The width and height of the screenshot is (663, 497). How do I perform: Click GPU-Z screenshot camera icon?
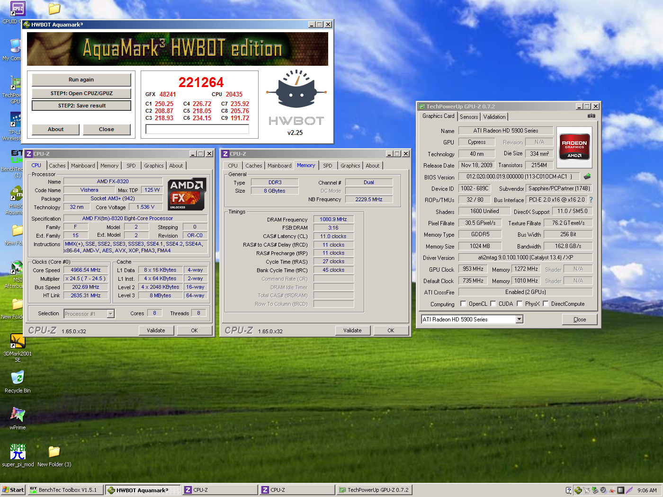pos(591,116)
